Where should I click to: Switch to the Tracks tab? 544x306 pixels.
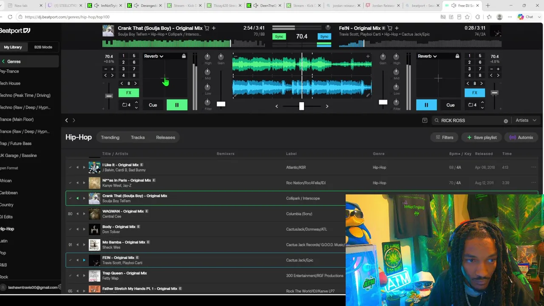(138, 137)
